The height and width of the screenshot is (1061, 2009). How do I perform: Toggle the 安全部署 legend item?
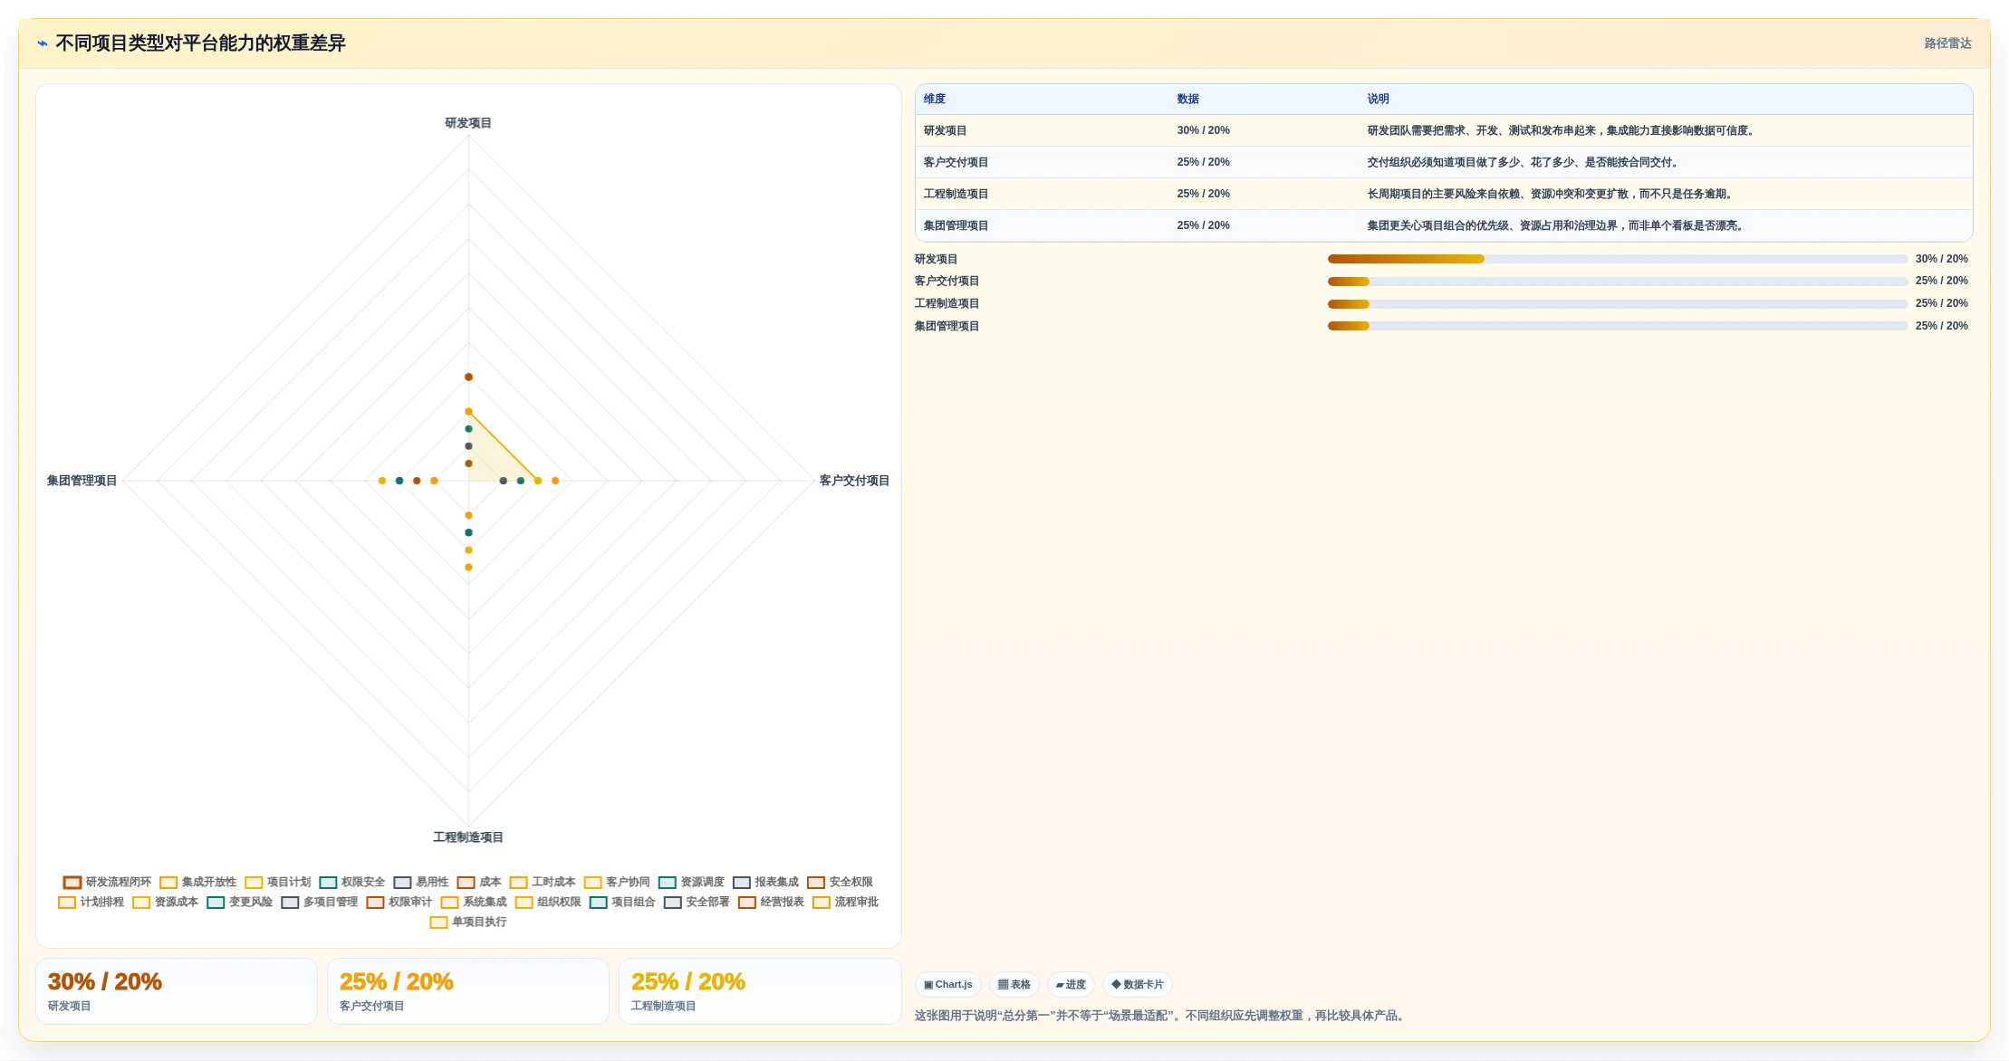pos(696,902)
